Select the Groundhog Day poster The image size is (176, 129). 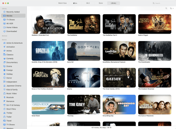click(119, 104)
